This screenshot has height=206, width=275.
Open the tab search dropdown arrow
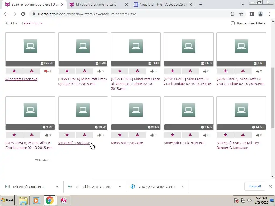(243, 5)
